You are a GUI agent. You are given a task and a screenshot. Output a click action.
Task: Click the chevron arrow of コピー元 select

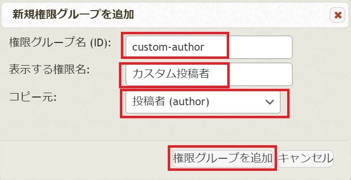269,102
